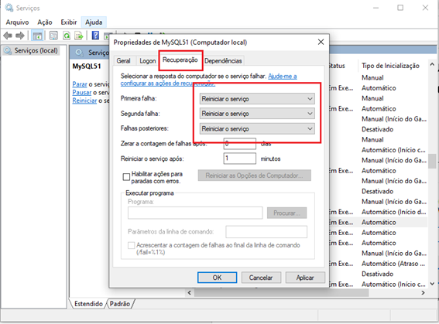Screen dimensions: 439x324
Task: Switch to the Geral tab
Action: click(x=123, y=60)
